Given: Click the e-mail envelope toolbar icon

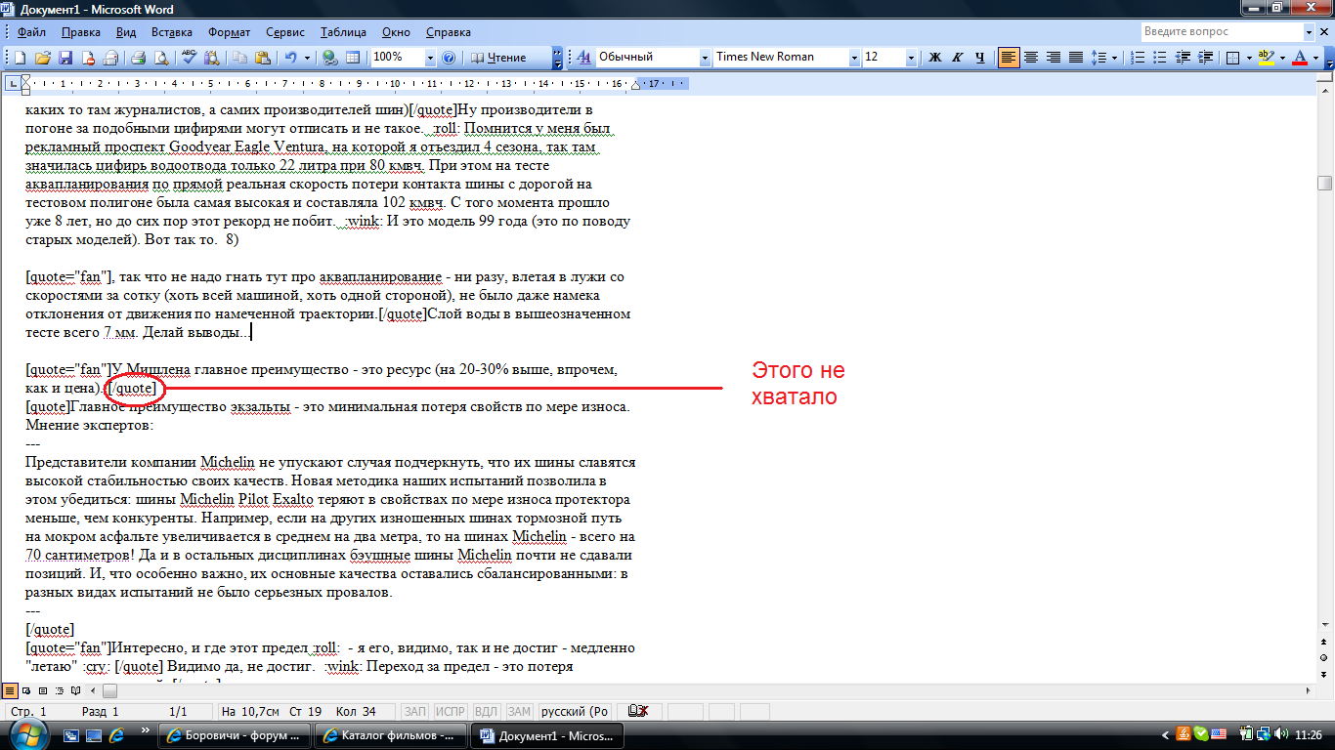Looking at the screenshot, I should (110, 58).
